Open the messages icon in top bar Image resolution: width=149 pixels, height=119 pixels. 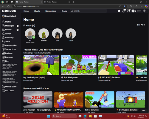pyautogui.click(x=128, y=11)
